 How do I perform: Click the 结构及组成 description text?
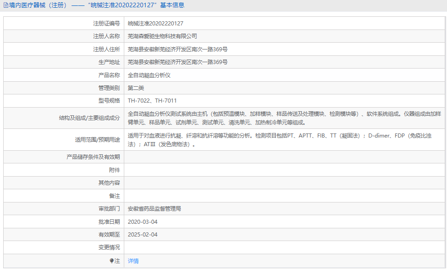click(x=284, y=118)
